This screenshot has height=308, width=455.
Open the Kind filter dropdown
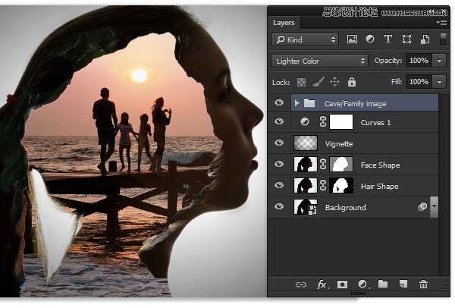305,39
